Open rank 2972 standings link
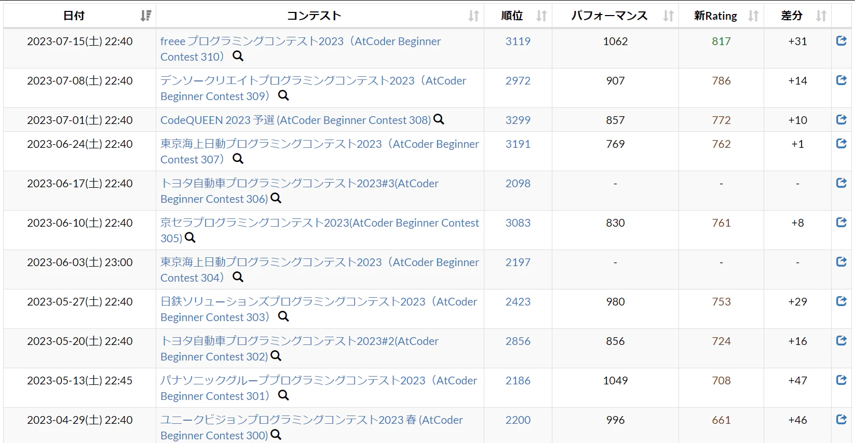 pyautogui.click(x=518, y=80)
